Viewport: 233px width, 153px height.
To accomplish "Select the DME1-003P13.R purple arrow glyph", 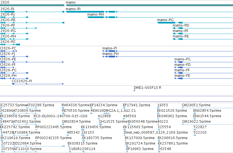I will (134, 90).
